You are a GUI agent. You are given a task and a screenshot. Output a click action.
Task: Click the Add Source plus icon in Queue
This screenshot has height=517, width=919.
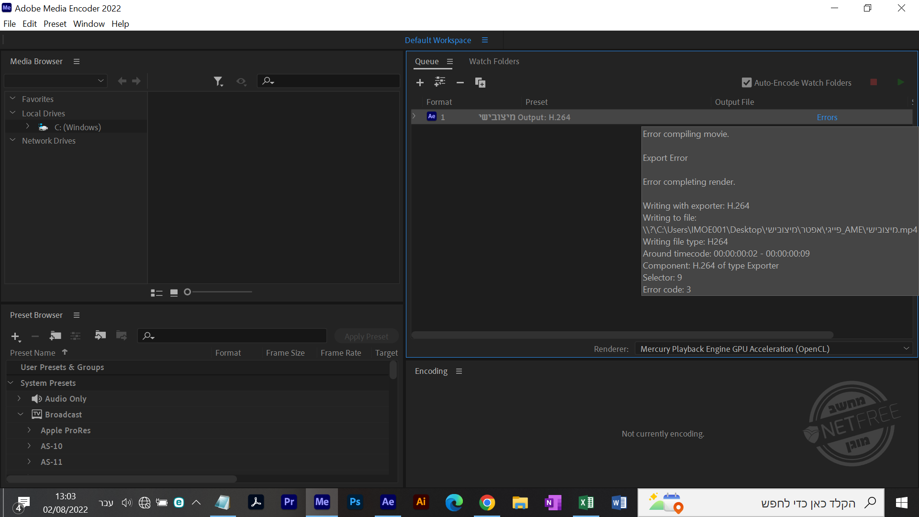click(x=420, y=83)
